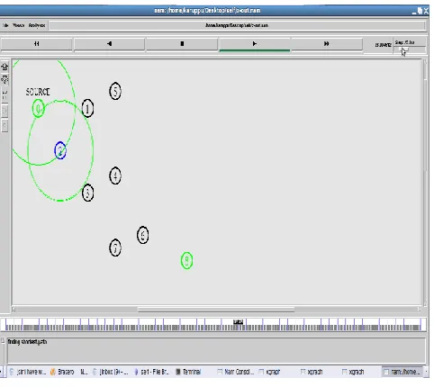Click the SOURCE label
The width and height of the screenshot is (434, 387).
point(38,92)
